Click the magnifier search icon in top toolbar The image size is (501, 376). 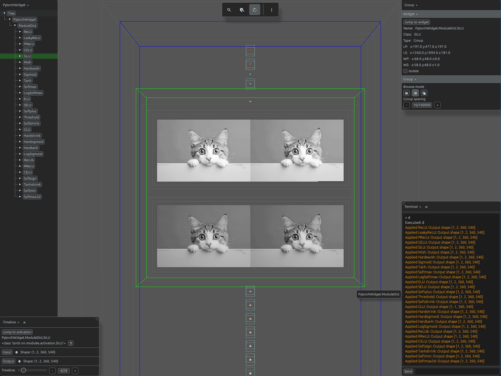tap(229, 10)
